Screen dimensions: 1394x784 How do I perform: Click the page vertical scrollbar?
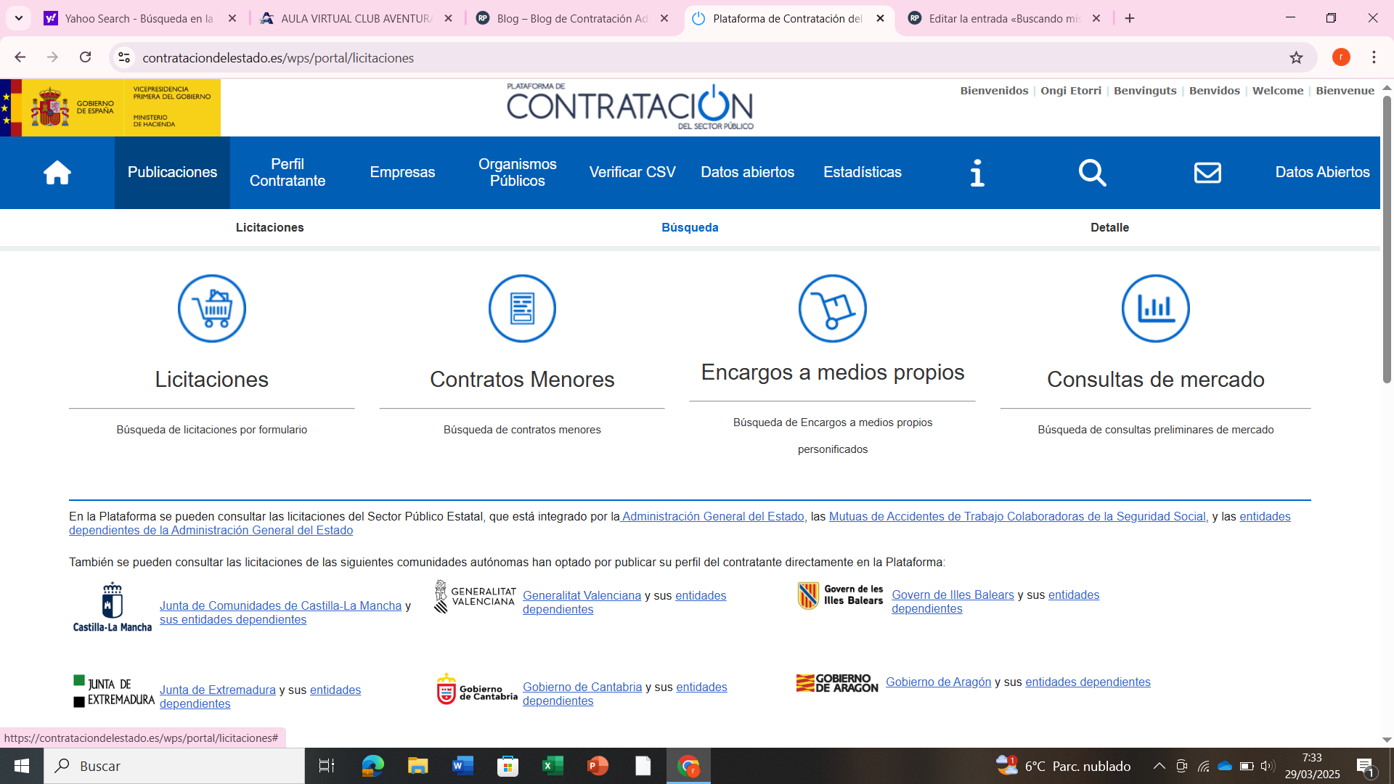1386,240
